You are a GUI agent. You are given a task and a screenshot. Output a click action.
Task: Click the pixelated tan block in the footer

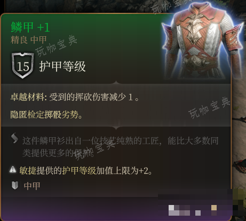tap(214, 208)
